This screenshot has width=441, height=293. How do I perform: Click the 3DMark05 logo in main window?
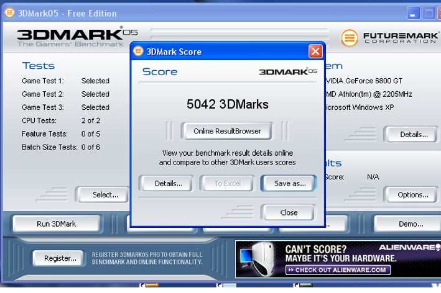click(77, 37)
